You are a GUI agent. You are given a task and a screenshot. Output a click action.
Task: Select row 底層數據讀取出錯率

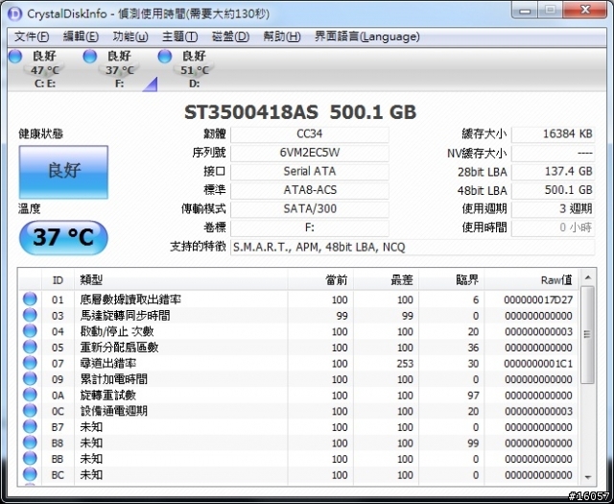(x=298, y=300)
